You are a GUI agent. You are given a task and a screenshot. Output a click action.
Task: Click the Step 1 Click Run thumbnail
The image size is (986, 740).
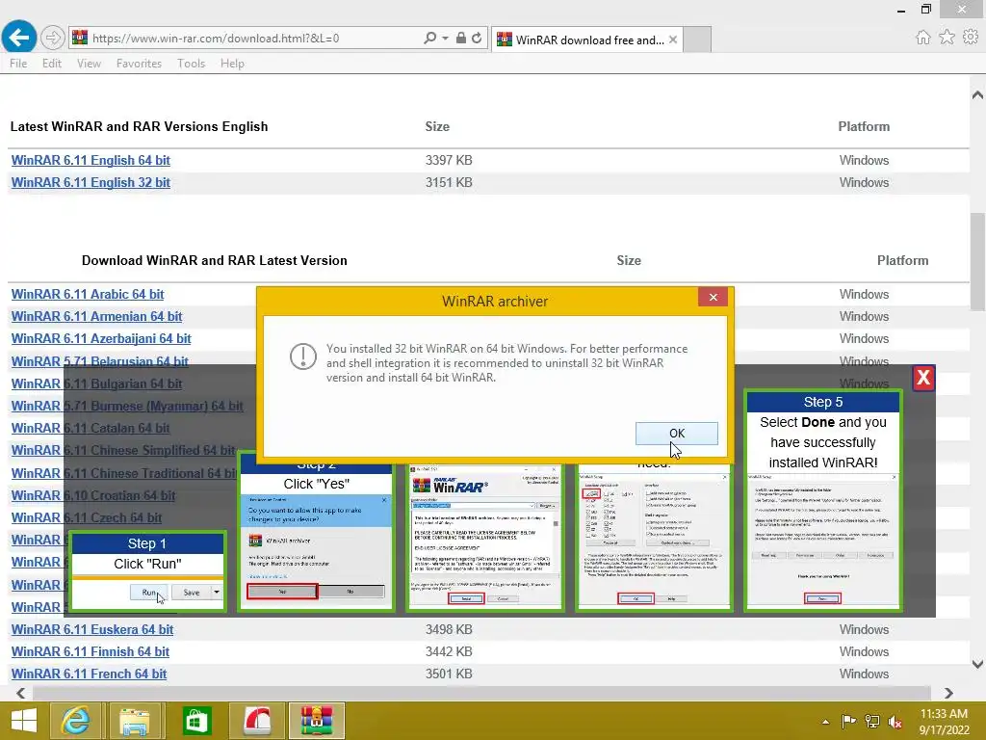(147, 571)
